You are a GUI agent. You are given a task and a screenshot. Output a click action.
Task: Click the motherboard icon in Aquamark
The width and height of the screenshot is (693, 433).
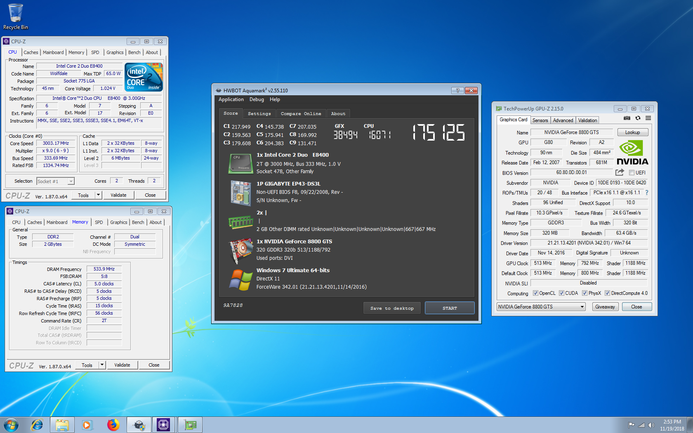[x=241, y=193]
